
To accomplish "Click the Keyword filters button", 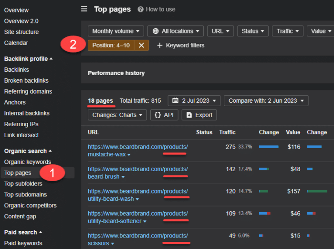I will pyautogui.click(x=181, y=45).
